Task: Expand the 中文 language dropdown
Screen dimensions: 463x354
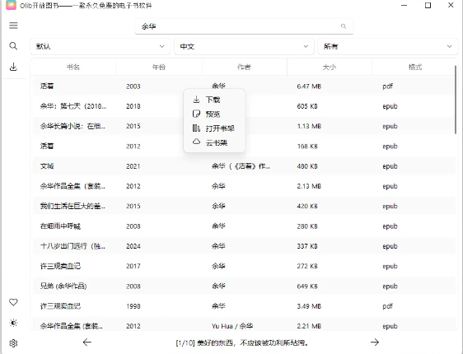Action: 244,46
